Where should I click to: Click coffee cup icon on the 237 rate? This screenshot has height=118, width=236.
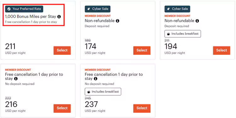coord(89,92)
